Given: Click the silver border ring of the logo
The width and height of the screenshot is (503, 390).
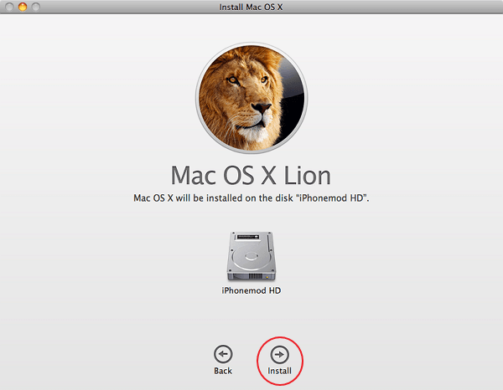Looking at the screenshot, I should (x=197, y=94).
